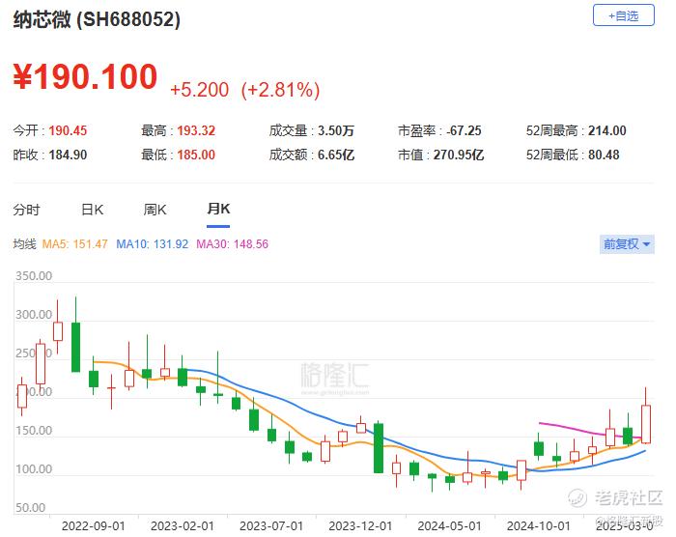
Task: Click the 50.00 price axis label
Action: pos(30,508)
